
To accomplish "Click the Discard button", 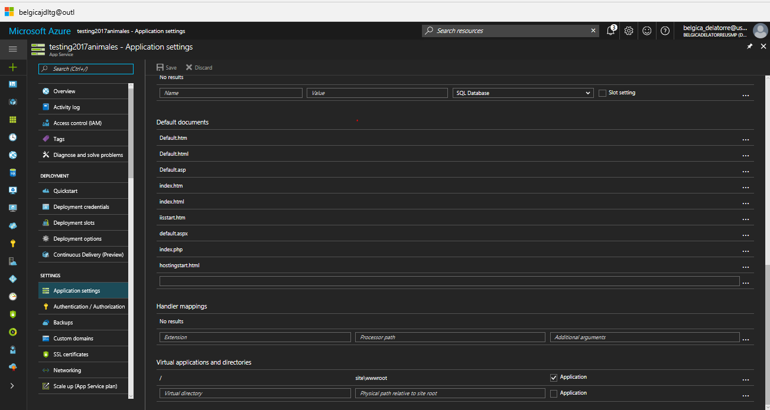I will [199, 67].
